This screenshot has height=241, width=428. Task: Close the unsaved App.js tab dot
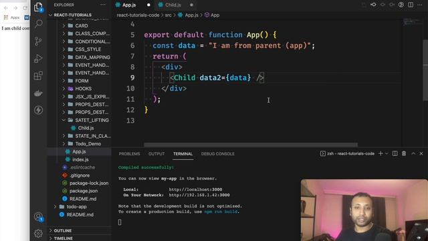click(x=148, y=5)
